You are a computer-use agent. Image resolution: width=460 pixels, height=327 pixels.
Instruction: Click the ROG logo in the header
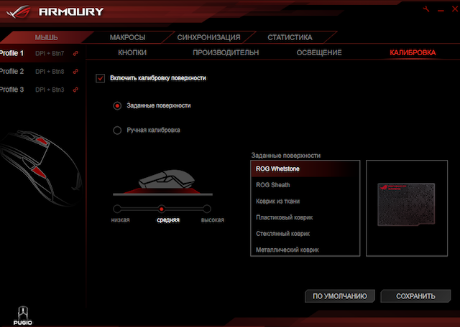tap(18, 11)
